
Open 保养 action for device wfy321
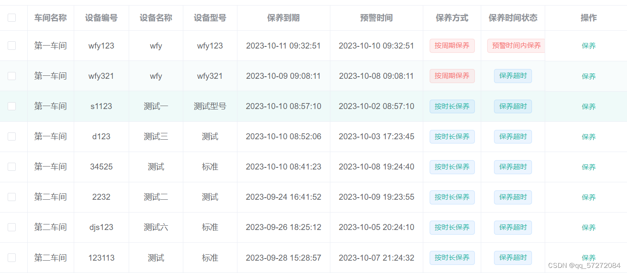(x=589, y=76)
